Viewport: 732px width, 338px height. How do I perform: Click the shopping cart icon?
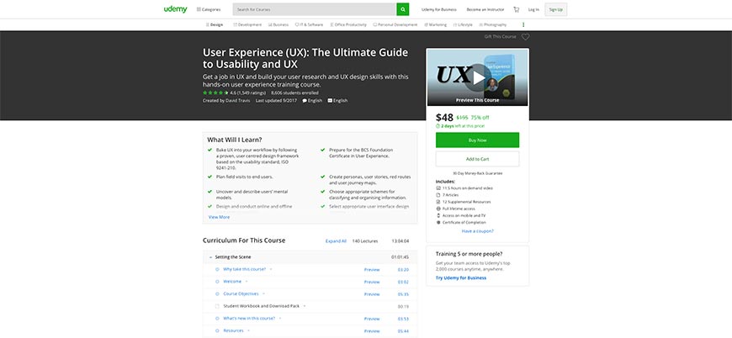pyautogui.click(x=516, y=9)
